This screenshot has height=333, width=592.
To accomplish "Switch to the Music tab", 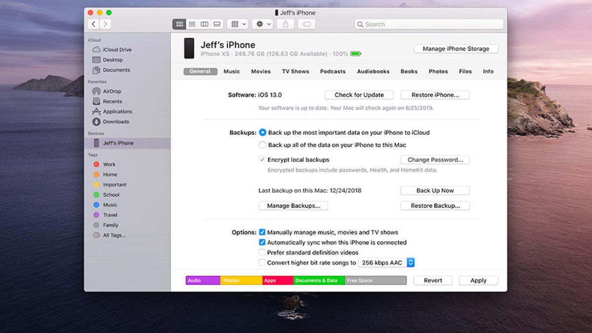I will (x=232, y=72).
